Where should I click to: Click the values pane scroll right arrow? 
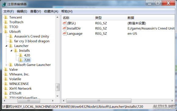click(172, 101)
